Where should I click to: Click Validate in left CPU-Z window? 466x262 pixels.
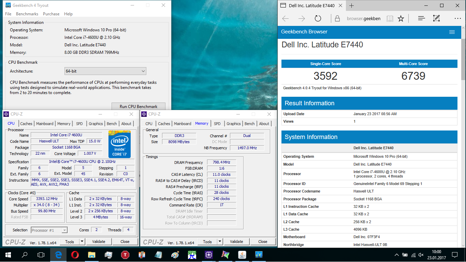[x=99, y=242]
